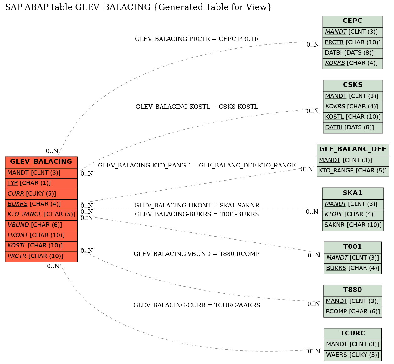Open the TCURC table header
Image resolution: width=394 pixels, height=364 pixels.
(353, 334)
